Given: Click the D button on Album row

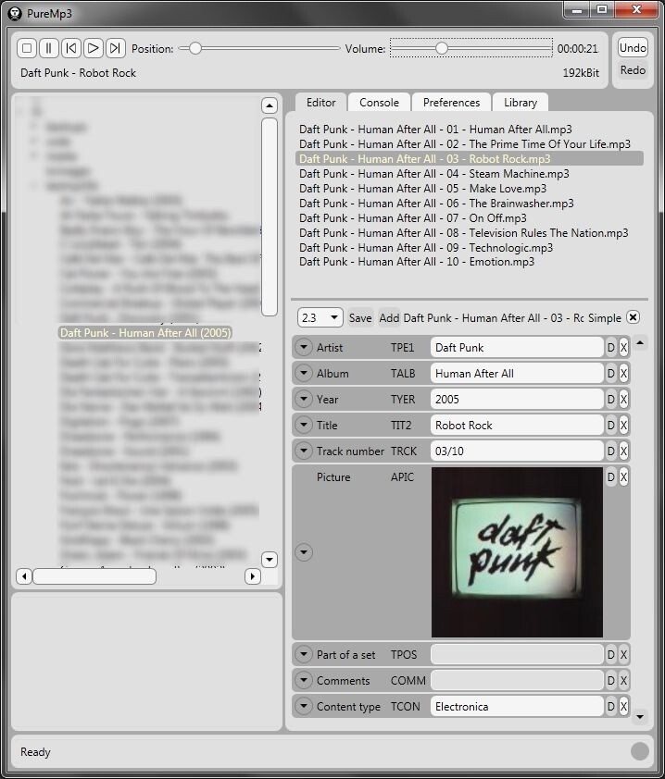Looking at the screenshot, I should (610, 373).
